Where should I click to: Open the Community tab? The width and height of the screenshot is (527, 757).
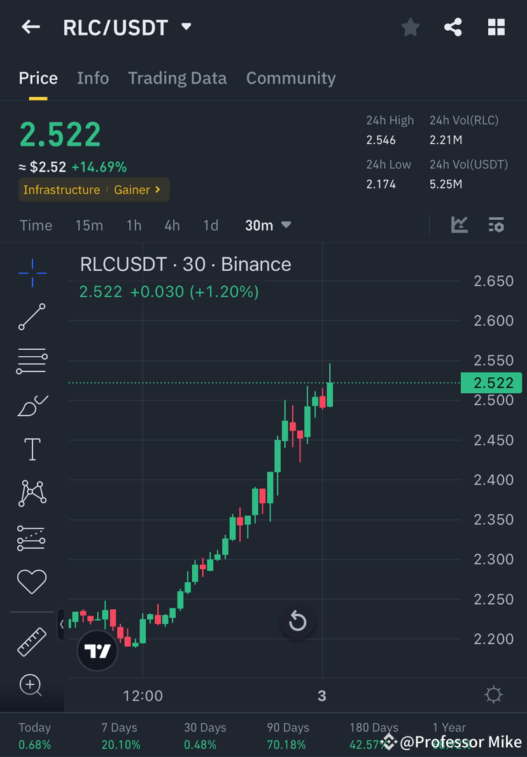(x=290, y=78)
